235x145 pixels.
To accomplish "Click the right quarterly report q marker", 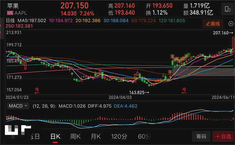I will [184, 90].
